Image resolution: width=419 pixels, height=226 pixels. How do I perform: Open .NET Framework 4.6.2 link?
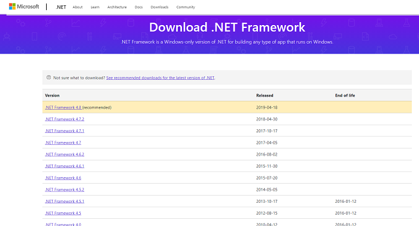65,154
